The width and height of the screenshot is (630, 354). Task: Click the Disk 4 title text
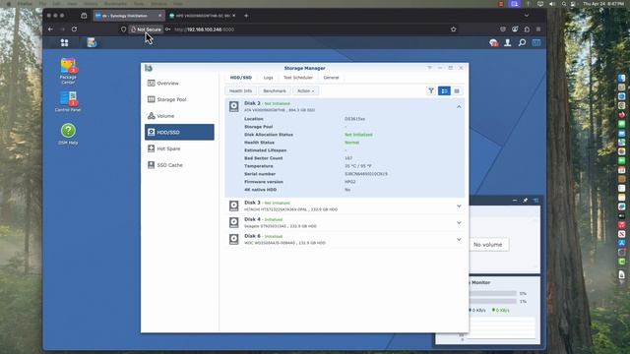click(252, 219)
